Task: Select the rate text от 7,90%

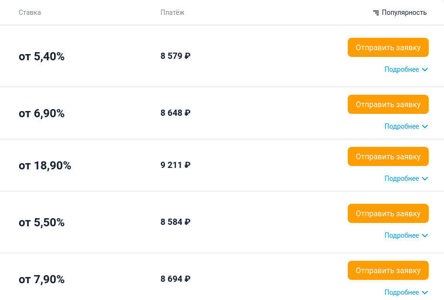Action: (x=42, y=279)
